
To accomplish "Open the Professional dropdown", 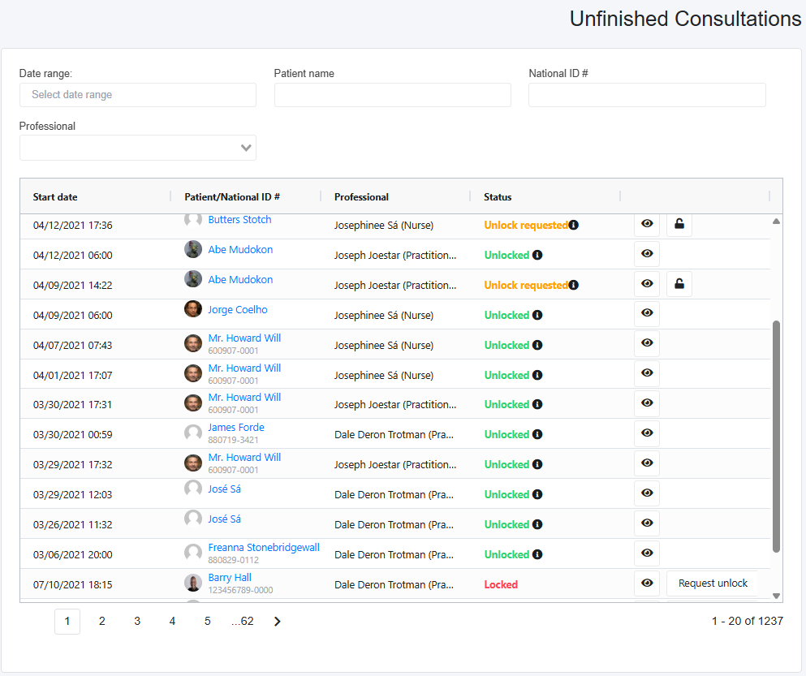I will tap(138, 148).
